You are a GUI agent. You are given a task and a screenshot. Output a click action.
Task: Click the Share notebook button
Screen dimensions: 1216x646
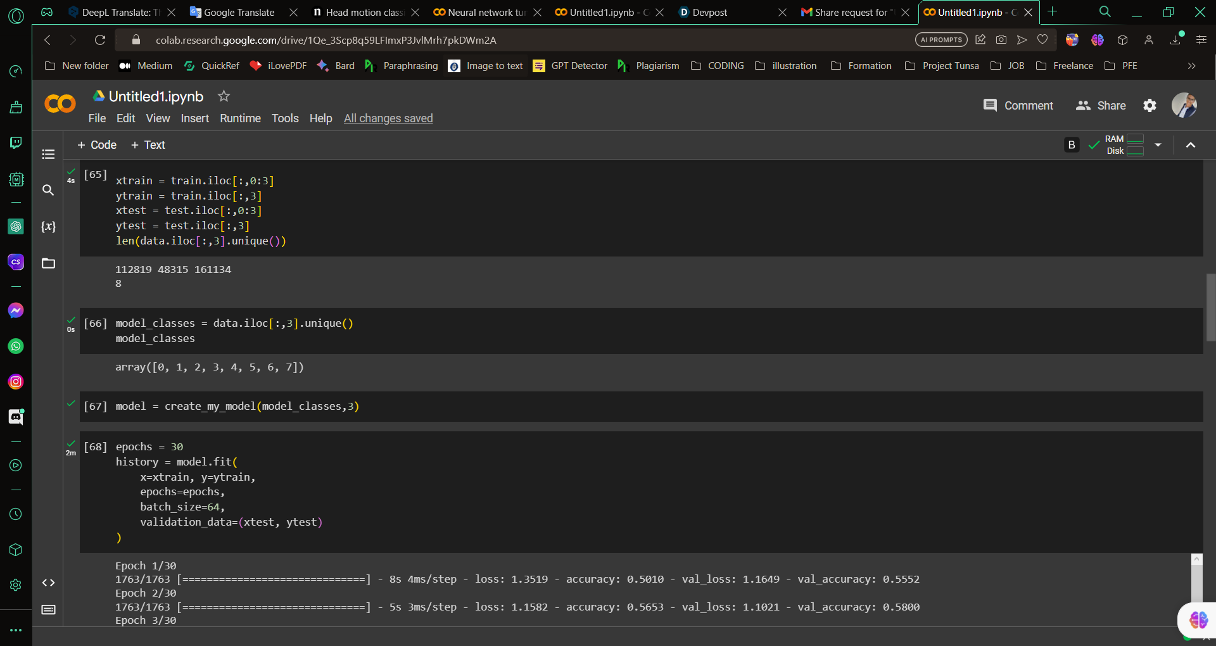tap(1101, 106)
